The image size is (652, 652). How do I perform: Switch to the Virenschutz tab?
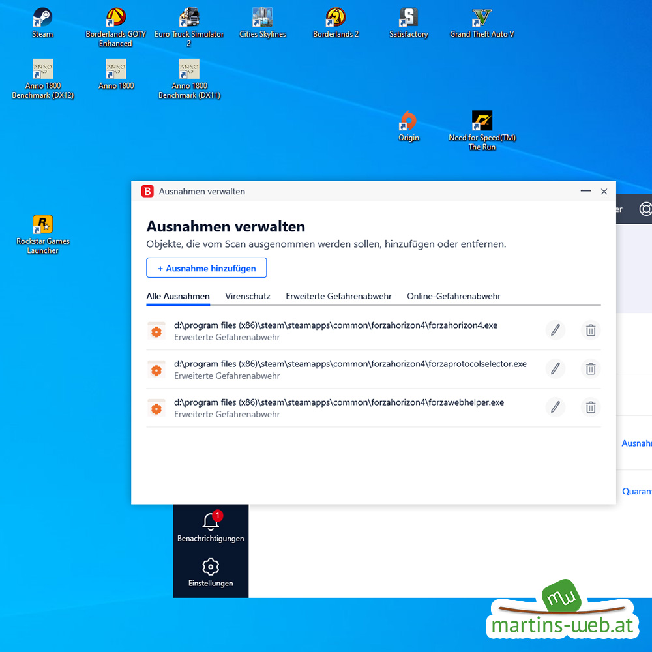[248, 297]
